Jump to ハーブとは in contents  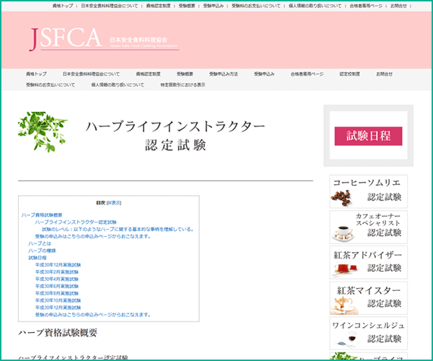pos(40,243)
